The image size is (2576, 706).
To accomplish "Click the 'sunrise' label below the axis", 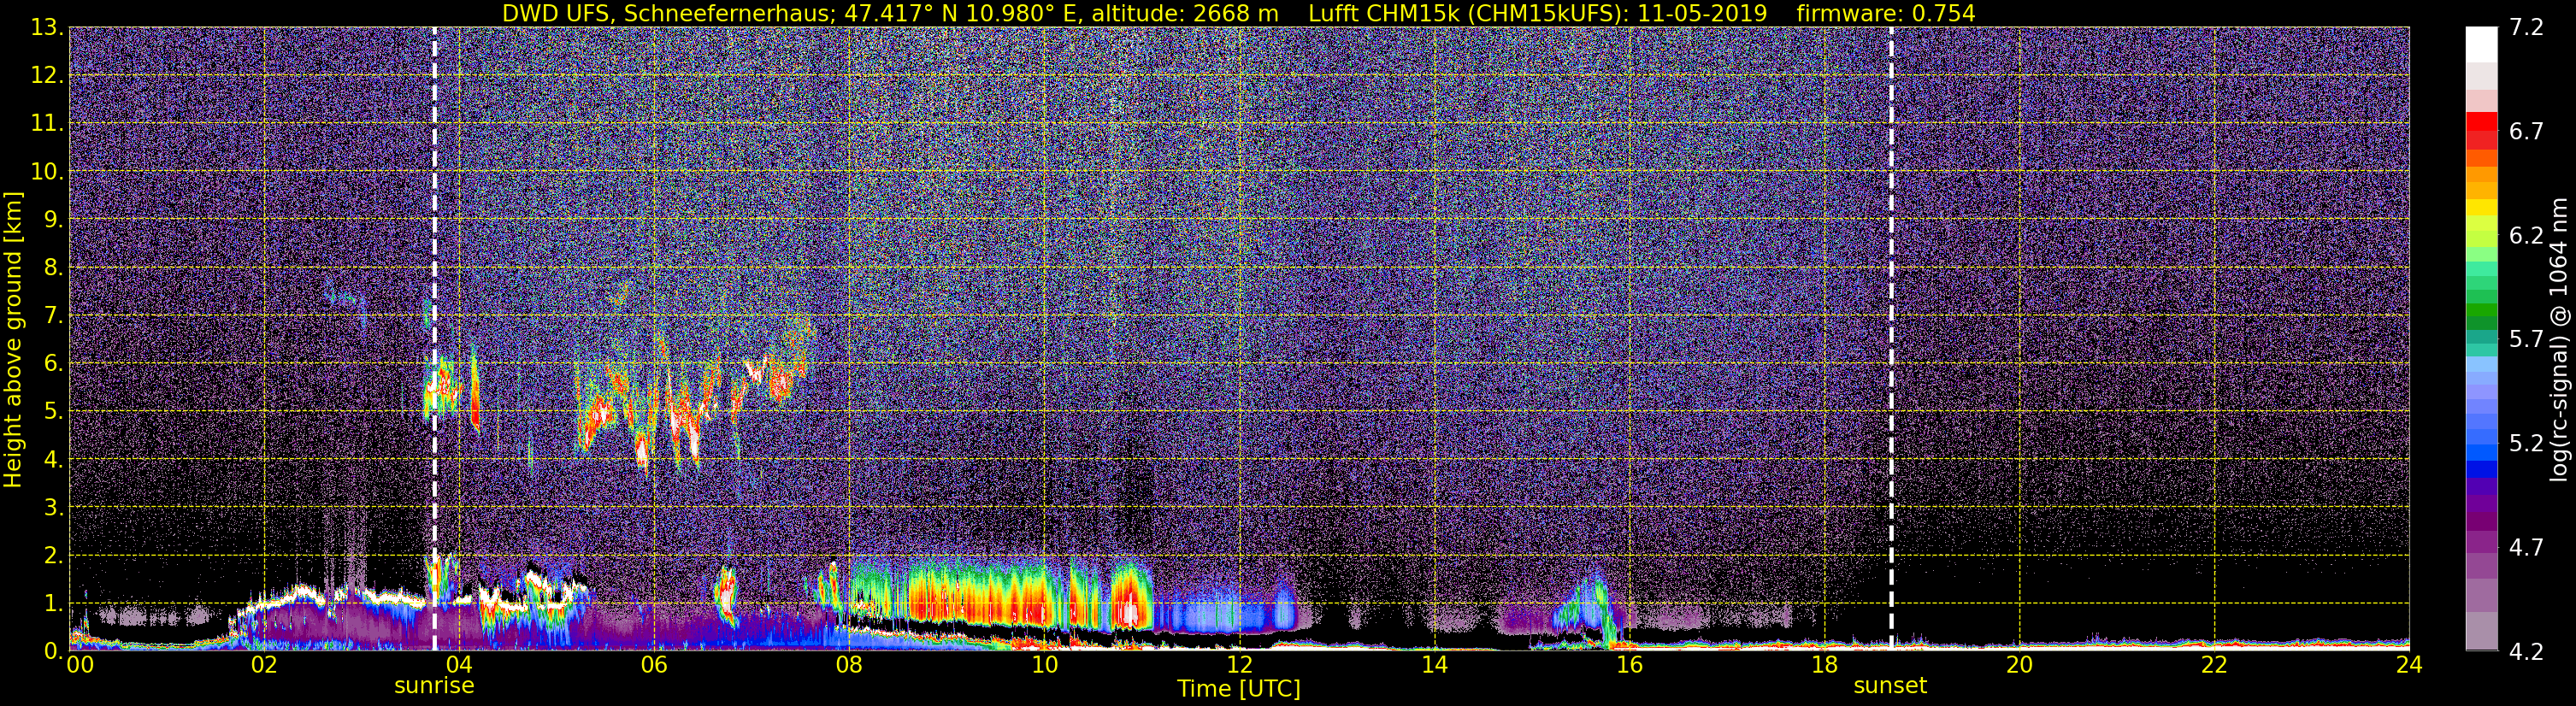I will [x=434, y=686].
